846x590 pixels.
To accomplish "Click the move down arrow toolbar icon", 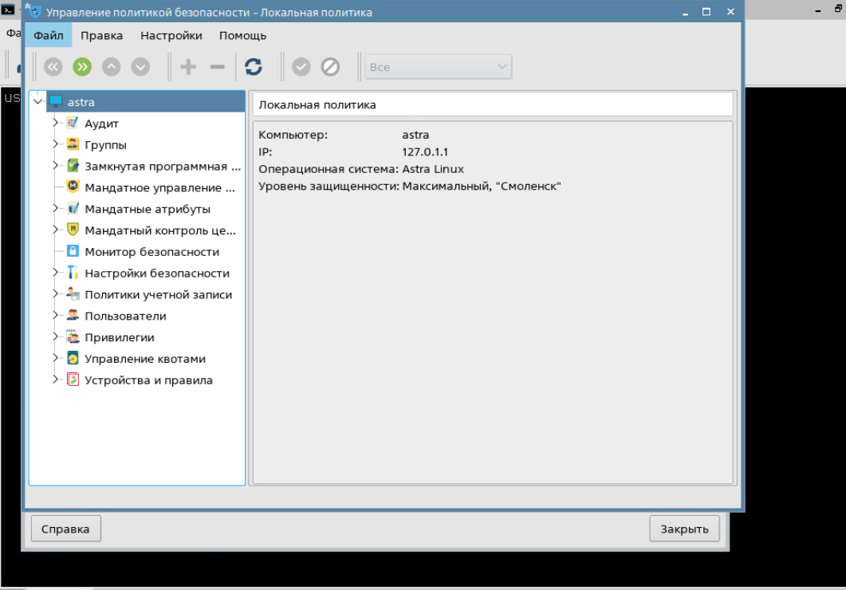I will click(x=140, y=67).
